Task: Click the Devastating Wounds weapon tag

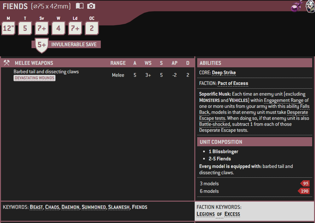Action: [34, 78]
